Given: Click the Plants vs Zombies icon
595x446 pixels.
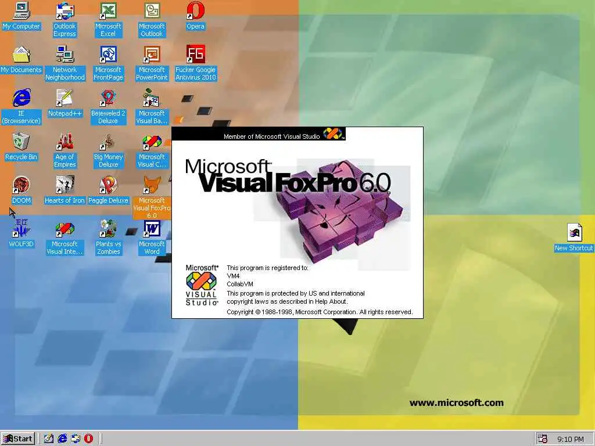Looking at the screenshot, I should [x=108, y=238].
